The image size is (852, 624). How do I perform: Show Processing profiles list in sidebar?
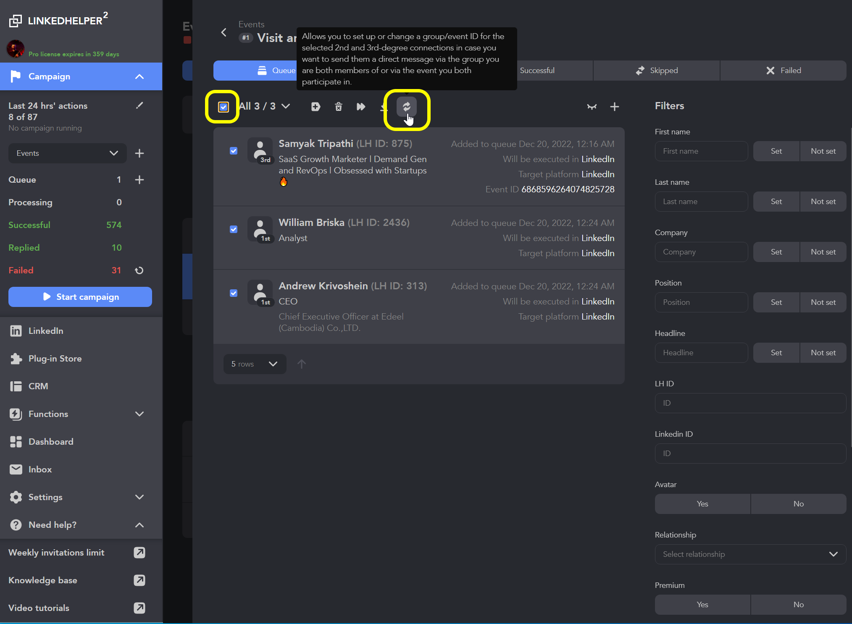65,202
